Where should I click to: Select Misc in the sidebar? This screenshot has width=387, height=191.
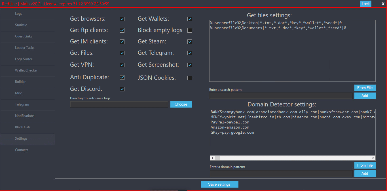click(x=28, y=93)
